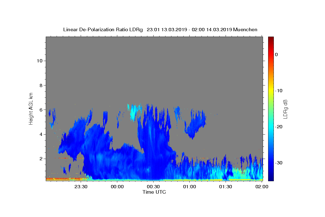Click the date range '23:01 13.03.2019' in title
The height and width of the screenshot is (217, 325).
coord(167,30)
